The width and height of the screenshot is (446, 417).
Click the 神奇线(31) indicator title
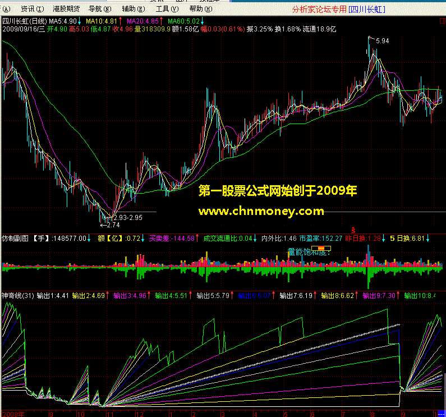point(17,296)
